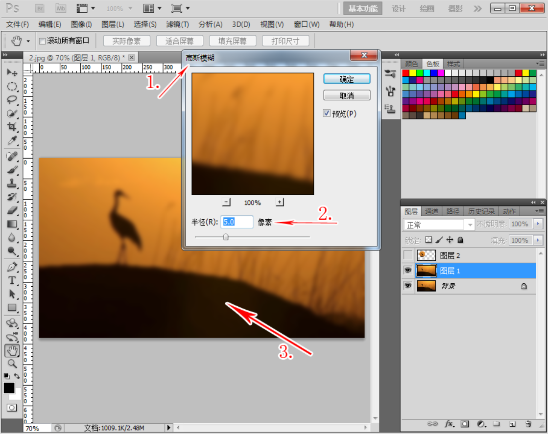The image size is (548, 434).
Task: Zoom in the blur preview with plus
Action: [280, 202]
